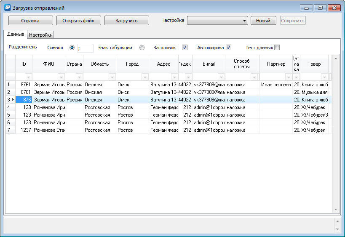Enable the Тест данных checkbox
Screen dimensions: 345x237
tap(277, 48)
